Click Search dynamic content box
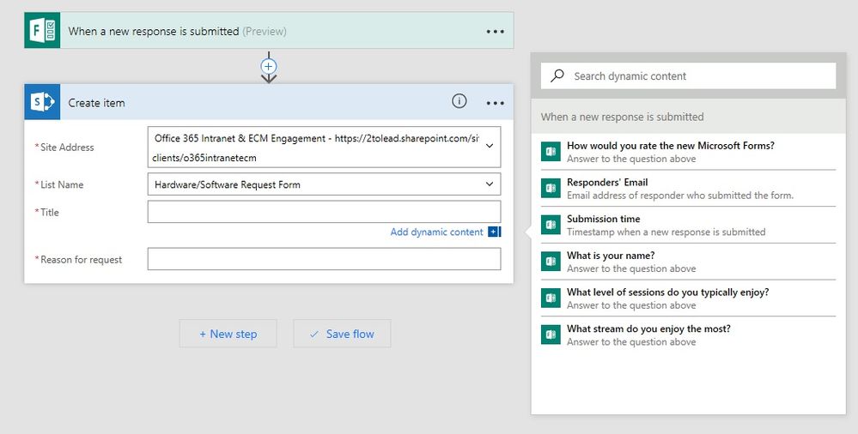858x434 pixels. (x=688, y=76)
